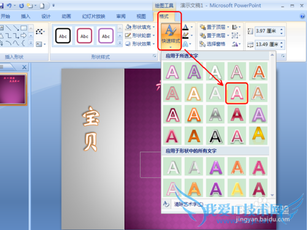Click the Edit Shape points icon
Screen dimensions: 307x230
click(39, 31)
